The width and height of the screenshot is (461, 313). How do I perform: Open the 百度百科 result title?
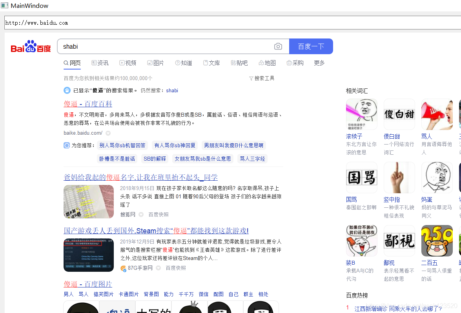88,104
